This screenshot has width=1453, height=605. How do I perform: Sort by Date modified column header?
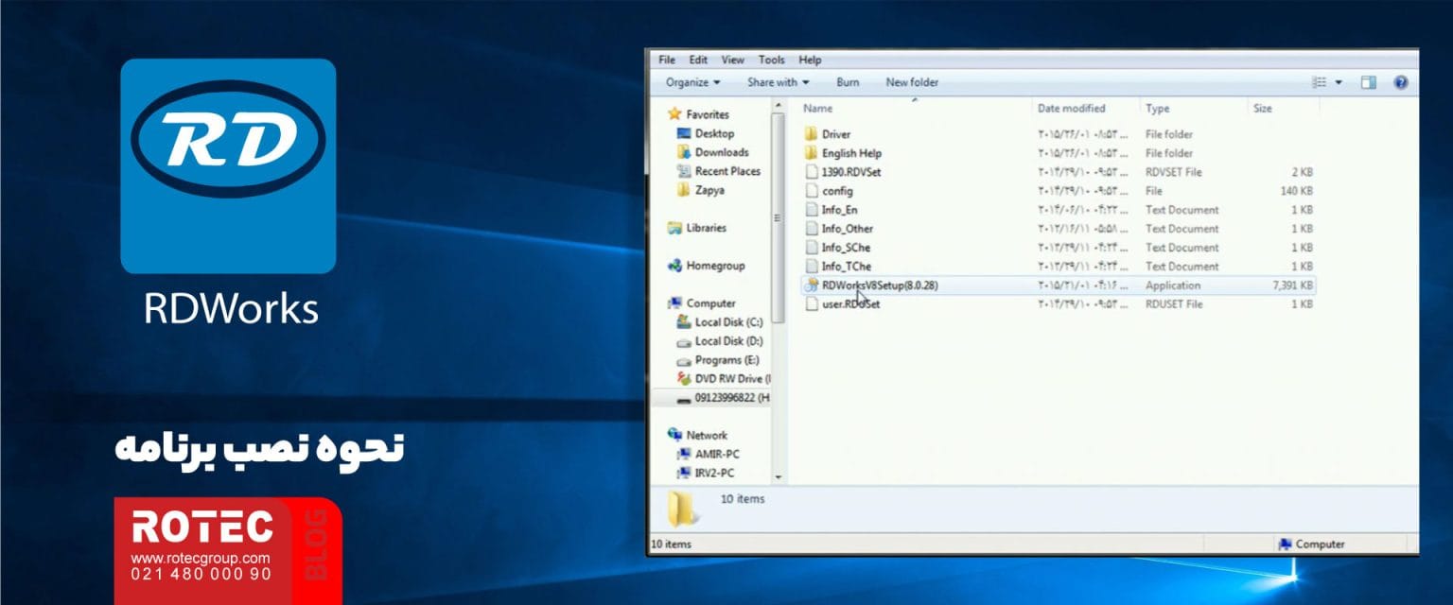click(1071, 109)
